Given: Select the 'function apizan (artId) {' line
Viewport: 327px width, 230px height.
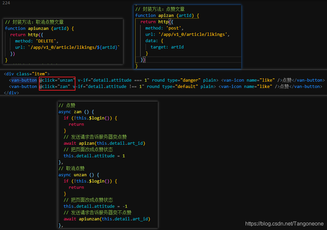Looking at the screenshot, I should tap(167, 15).
